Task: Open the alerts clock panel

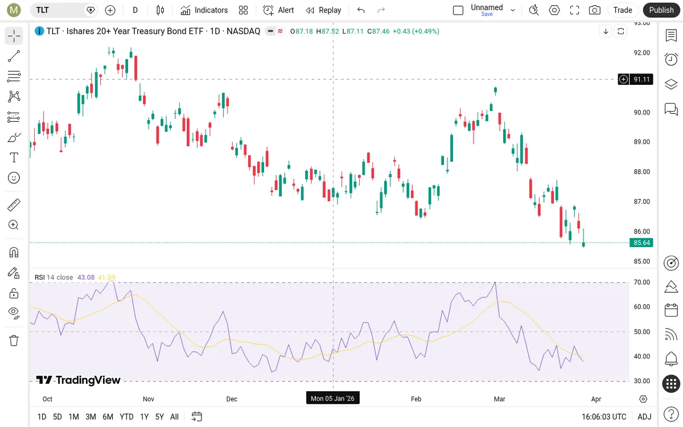Action: 671,59
